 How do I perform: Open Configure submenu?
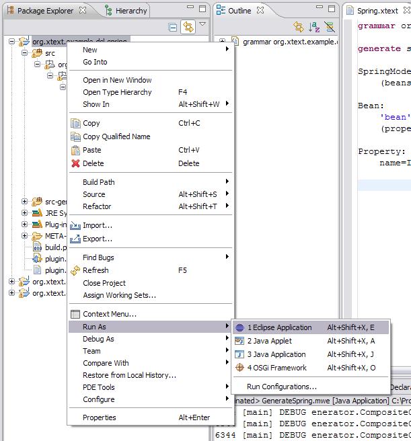pyautogui.click(x=151, y=399)
